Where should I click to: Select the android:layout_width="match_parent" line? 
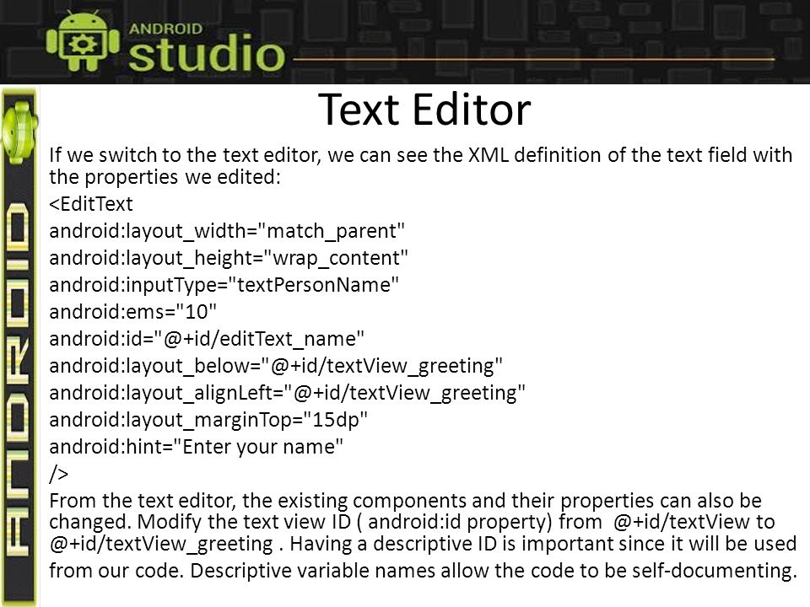(x=227, y=231)
